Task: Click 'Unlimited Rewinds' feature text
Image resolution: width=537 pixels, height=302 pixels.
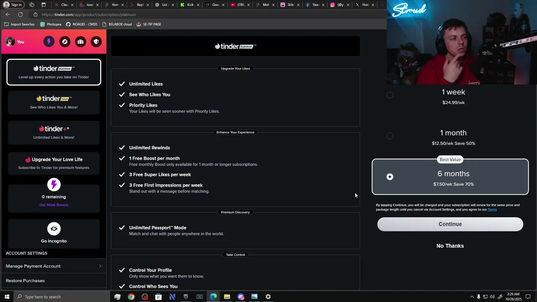Action: pos(149,148)
